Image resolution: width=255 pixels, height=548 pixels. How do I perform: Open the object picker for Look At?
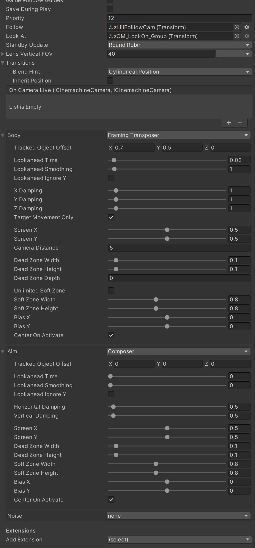point(237,36)
